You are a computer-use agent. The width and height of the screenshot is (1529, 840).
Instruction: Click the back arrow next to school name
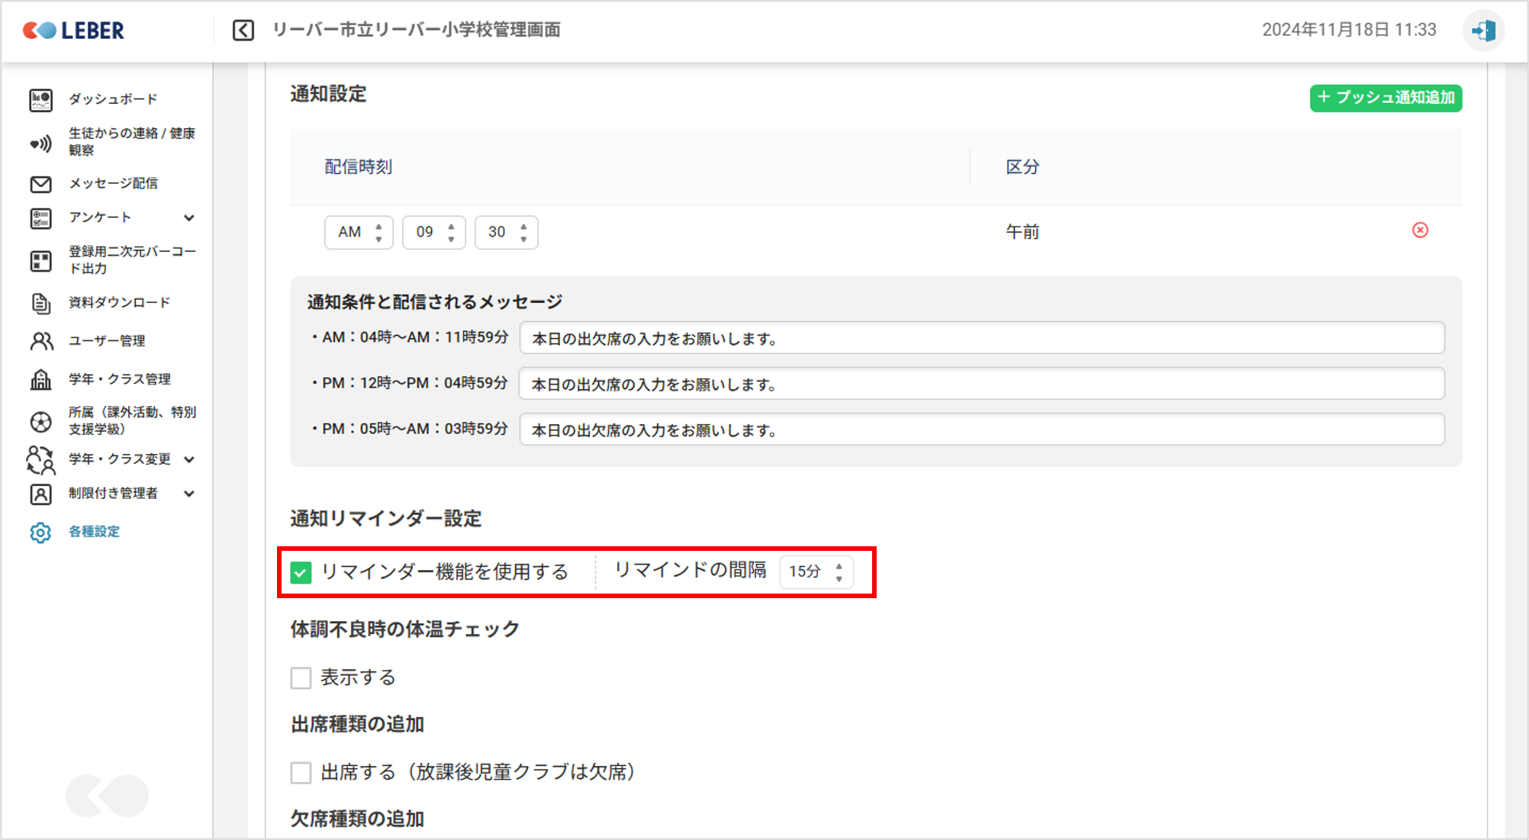243,31
